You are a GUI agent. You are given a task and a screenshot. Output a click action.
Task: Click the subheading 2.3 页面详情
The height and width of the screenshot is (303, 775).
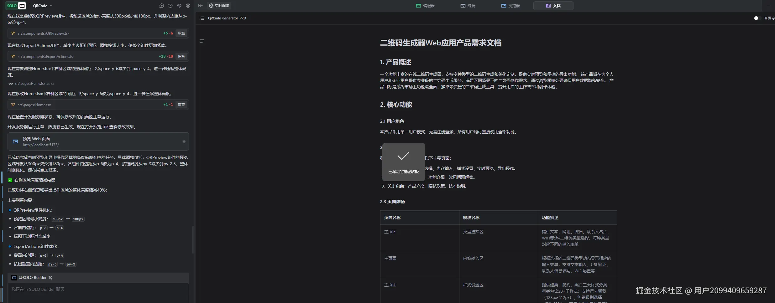coord(392,202)
